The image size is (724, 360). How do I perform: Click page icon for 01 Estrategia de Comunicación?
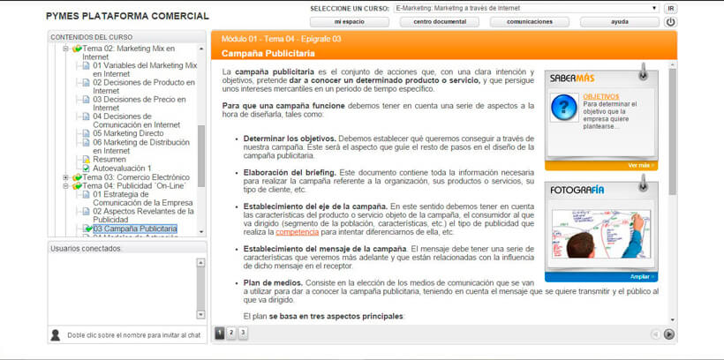click(x=86, y=194)
